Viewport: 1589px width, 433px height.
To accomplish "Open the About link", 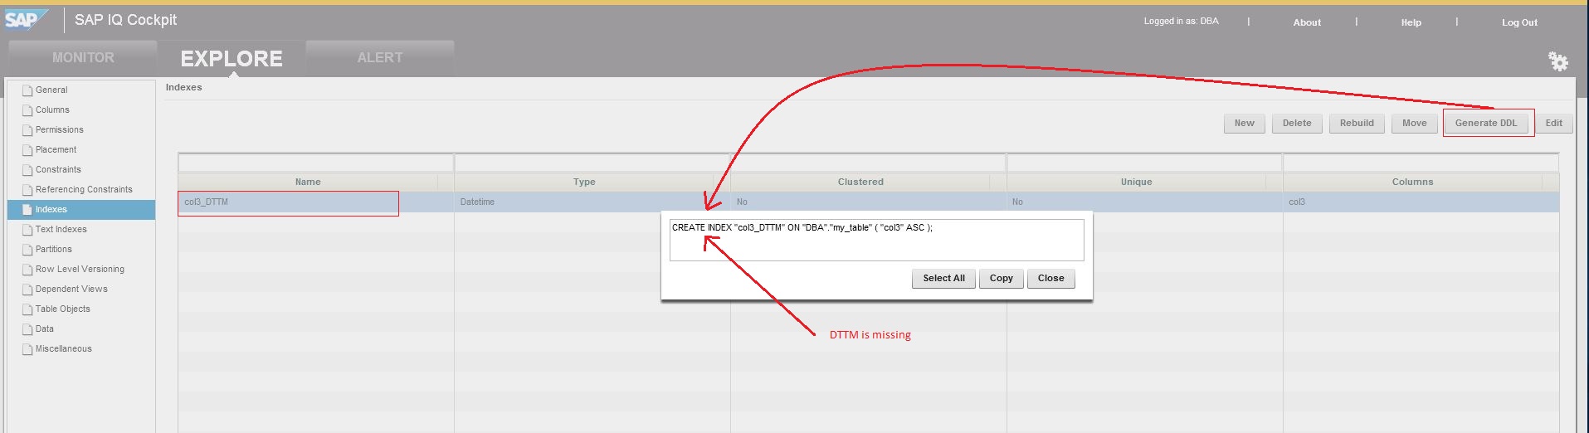I will pos(1307,22).
